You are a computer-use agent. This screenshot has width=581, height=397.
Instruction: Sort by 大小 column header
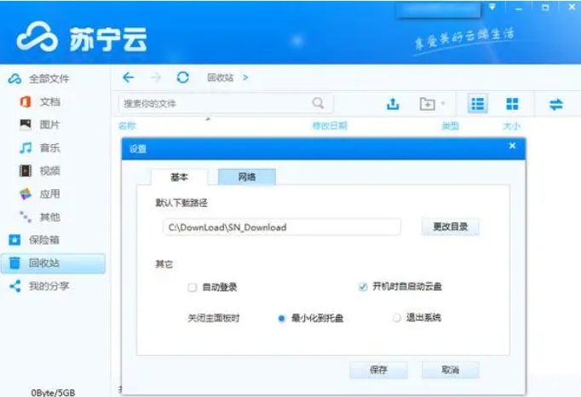[511, 126]
